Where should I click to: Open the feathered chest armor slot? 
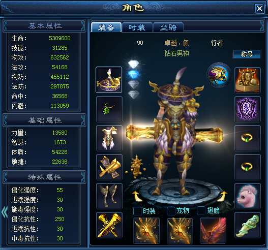tap(109, 138)
